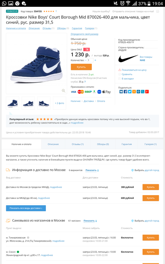The width and height of the screenshot is (165, 264).
Task: Click 'Показать все виды доставки' button
Action: [x=26, y=208]
